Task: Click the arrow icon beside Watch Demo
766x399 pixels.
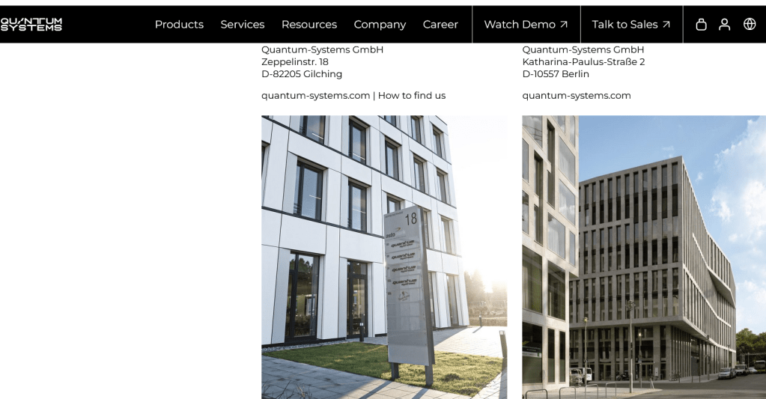Action: [564, 25]
